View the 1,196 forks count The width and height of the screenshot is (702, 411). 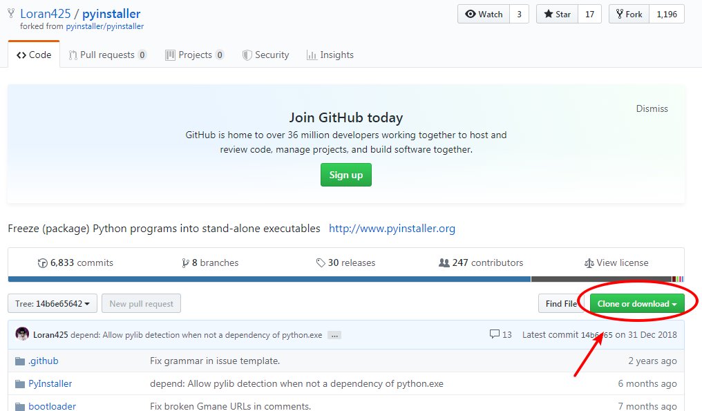tap(667, 15)
